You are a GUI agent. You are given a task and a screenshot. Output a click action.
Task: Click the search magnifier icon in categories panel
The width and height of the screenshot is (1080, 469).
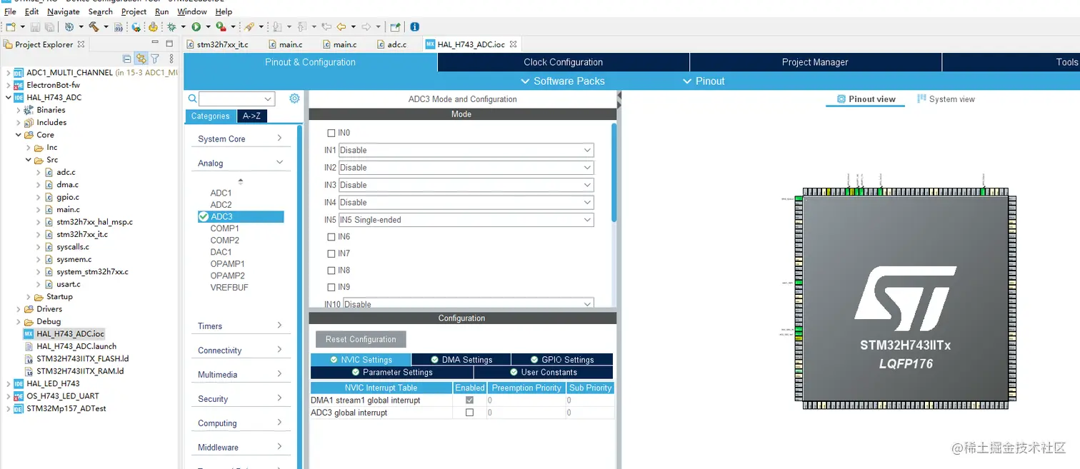point(192,99)
